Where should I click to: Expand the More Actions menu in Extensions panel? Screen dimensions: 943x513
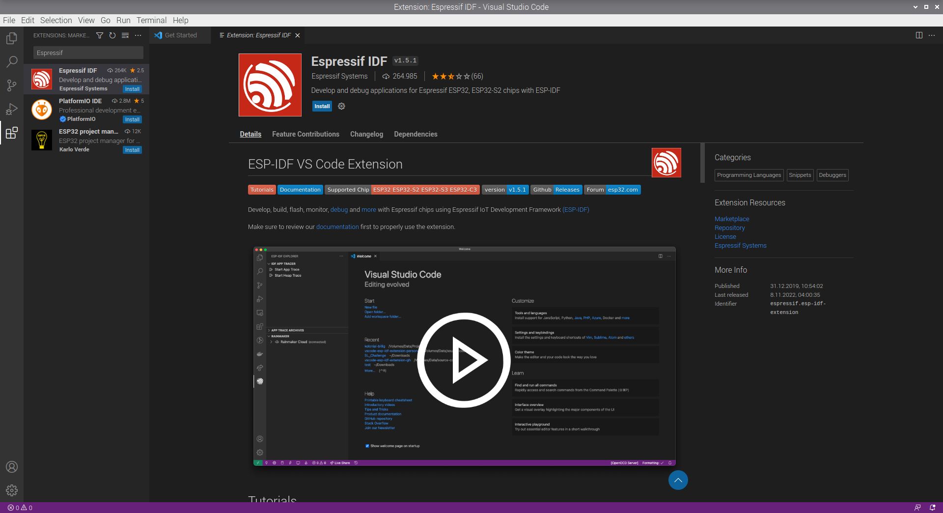point(138,35)
